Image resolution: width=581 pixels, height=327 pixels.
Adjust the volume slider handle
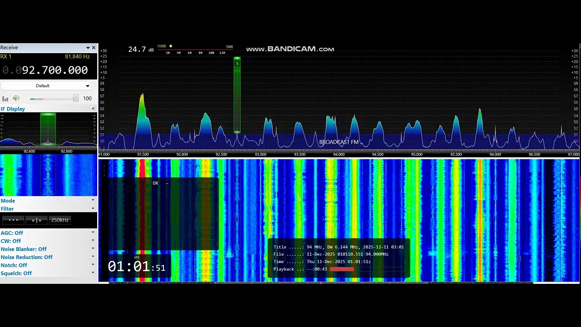[75, 98]
